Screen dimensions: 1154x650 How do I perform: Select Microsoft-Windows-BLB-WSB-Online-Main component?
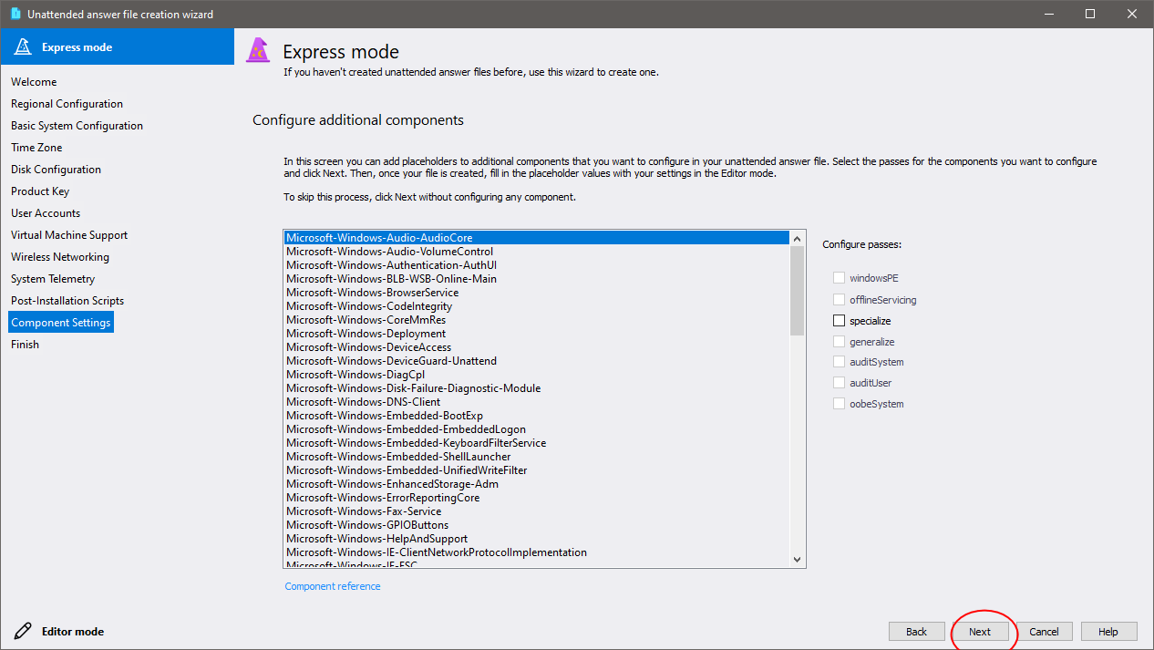point(536,279)
